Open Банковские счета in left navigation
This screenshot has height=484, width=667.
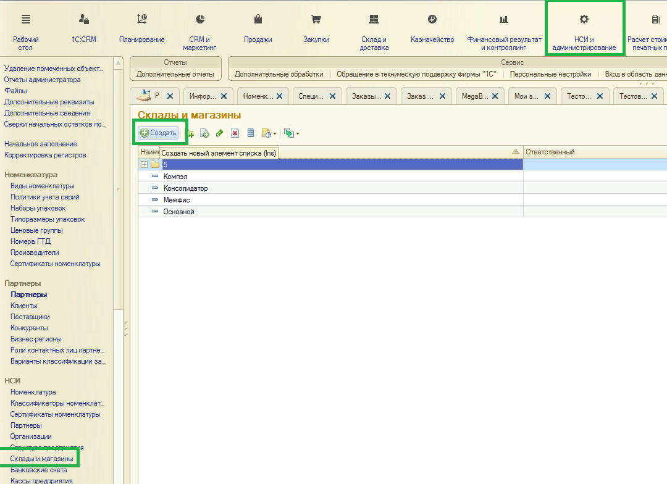click(x=38, y=470)
